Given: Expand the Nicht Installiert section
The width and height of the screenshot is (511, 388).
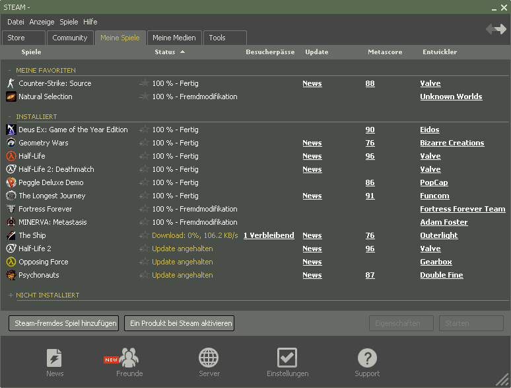Looking at the screenshot, I should point(10,295).
